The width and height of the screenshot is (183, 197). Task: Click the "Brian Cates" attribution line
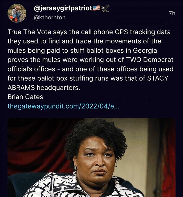click(25, 97)
